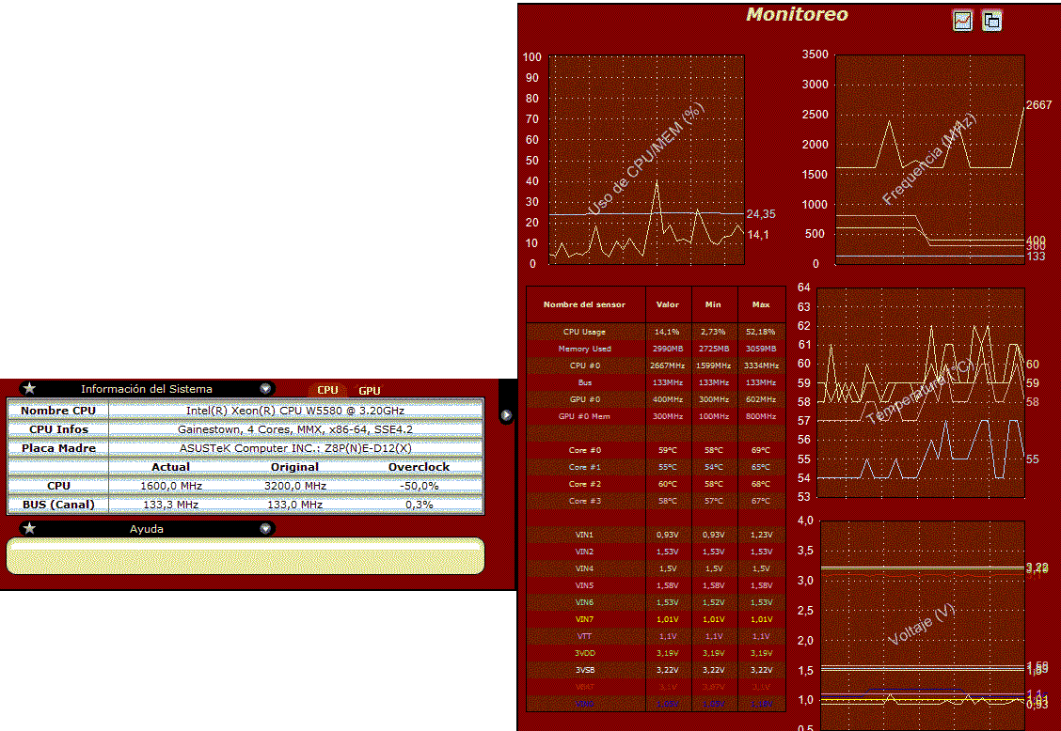This screenshot has height=731, width=1061.
Task: Click the Uso de CPU/MEM chart
Action: click(x=646, y=160)
